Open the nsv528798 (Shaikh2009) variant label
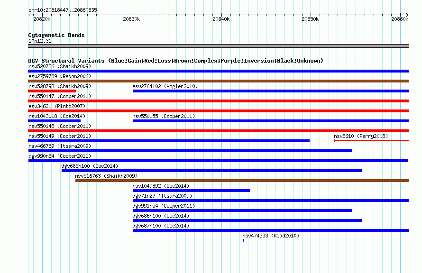 (60, 86)
